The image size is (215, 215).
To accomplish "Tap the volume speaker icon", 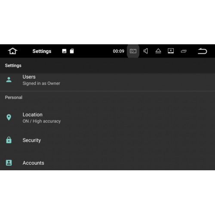I will [x=145, y=51].
